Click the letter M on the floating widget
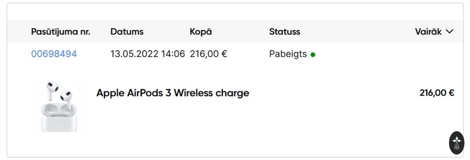 (x=457, y=148)
